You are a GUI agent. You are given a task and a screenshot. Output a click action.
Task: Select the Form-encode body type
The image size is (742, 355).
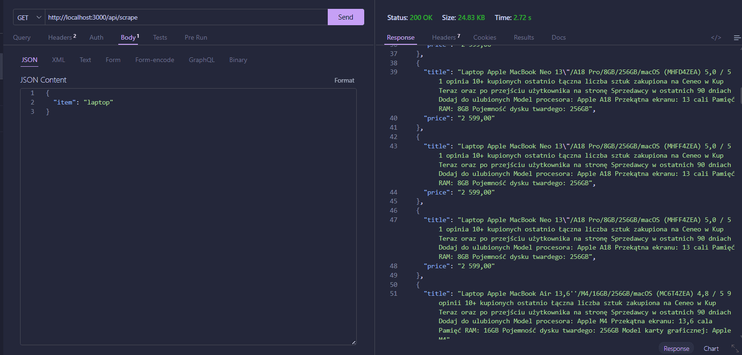pos(155,60)
